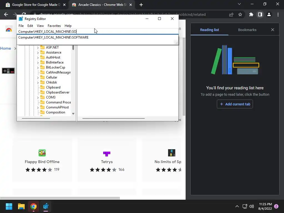Switch to the Reading list tab
Image resolution: width=284 pixels, height=213 pixels.
pyautogui.click(x=209, y=30)
